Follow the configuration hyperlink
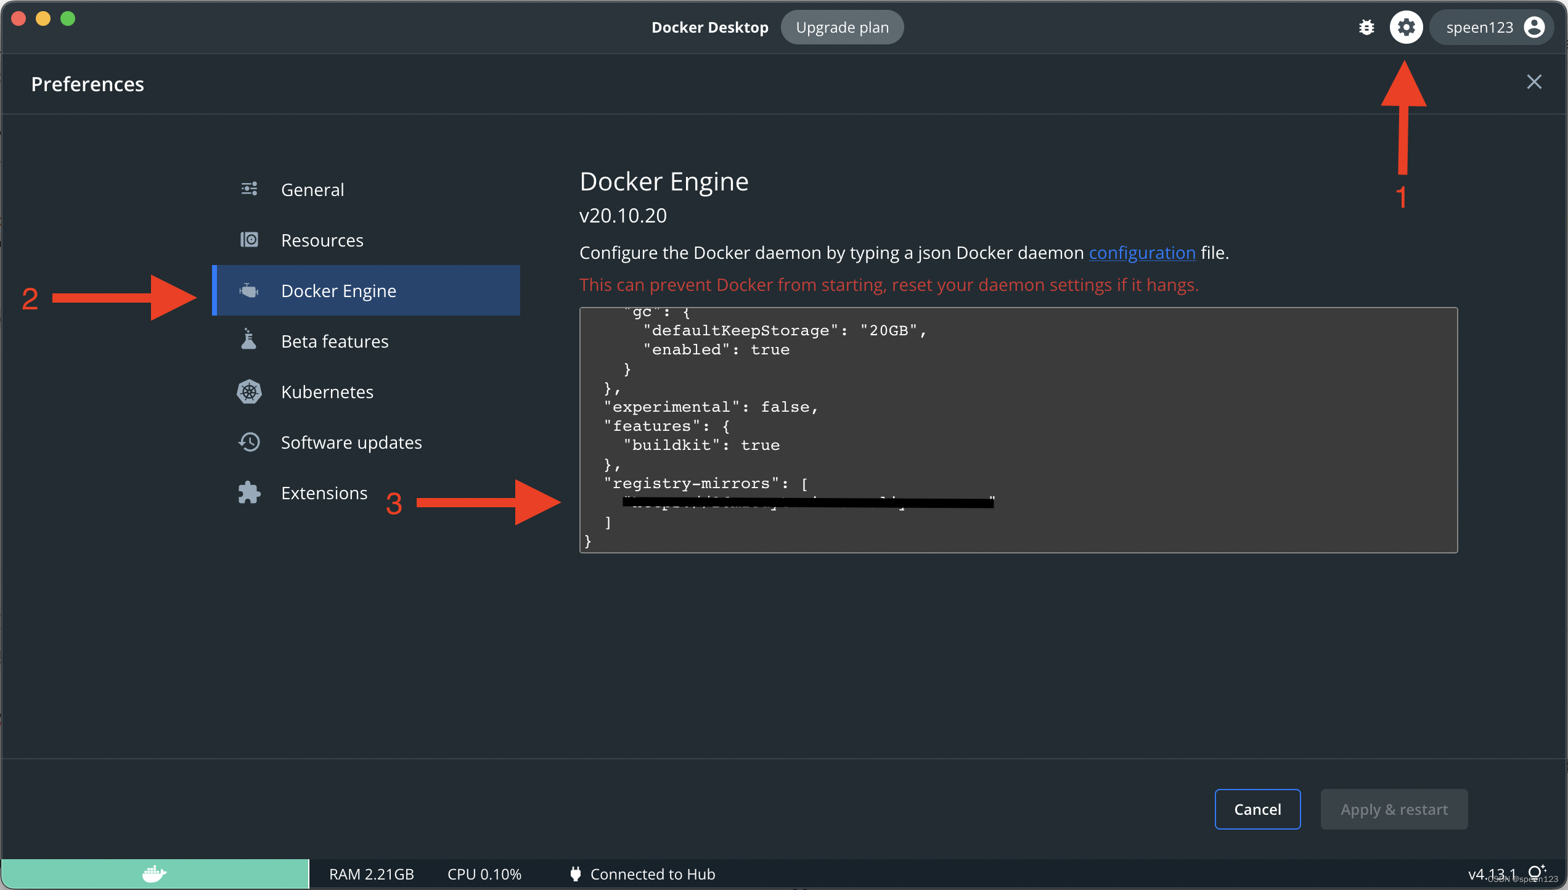 pos(1141,252)
